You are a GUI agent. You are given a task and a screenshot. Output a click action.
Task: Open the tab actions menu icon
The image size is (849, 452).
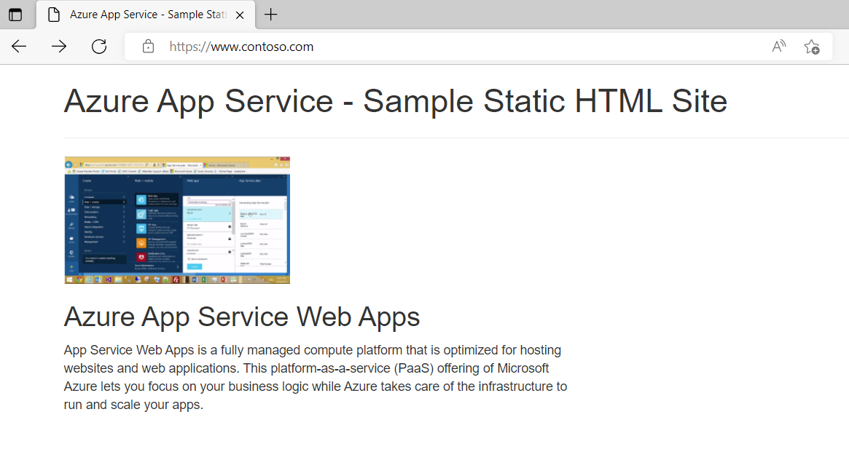click(16, 15)
